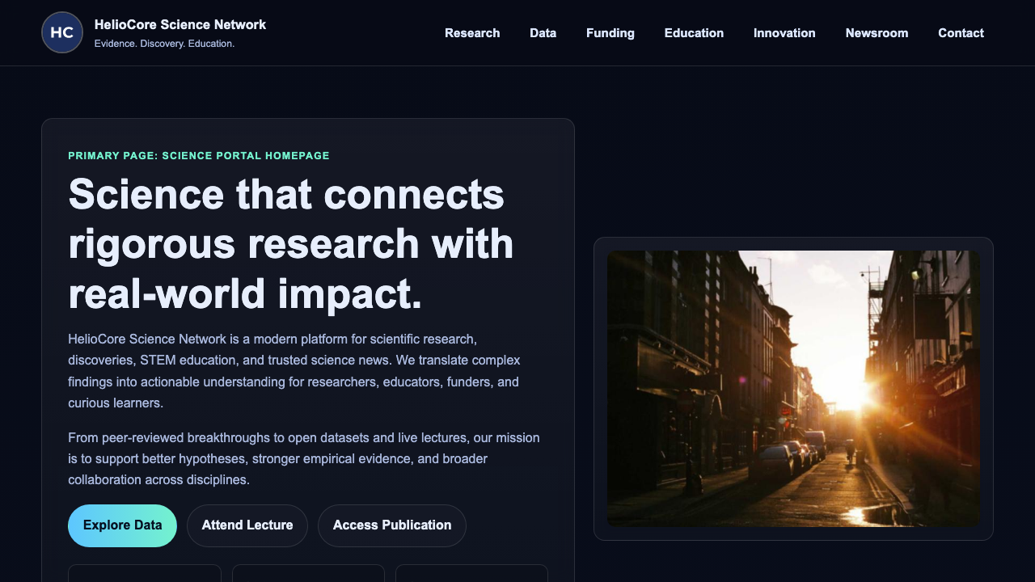Open the Innovation navigation menu
Screen dimensions: 1035x582
pos(784,33)
